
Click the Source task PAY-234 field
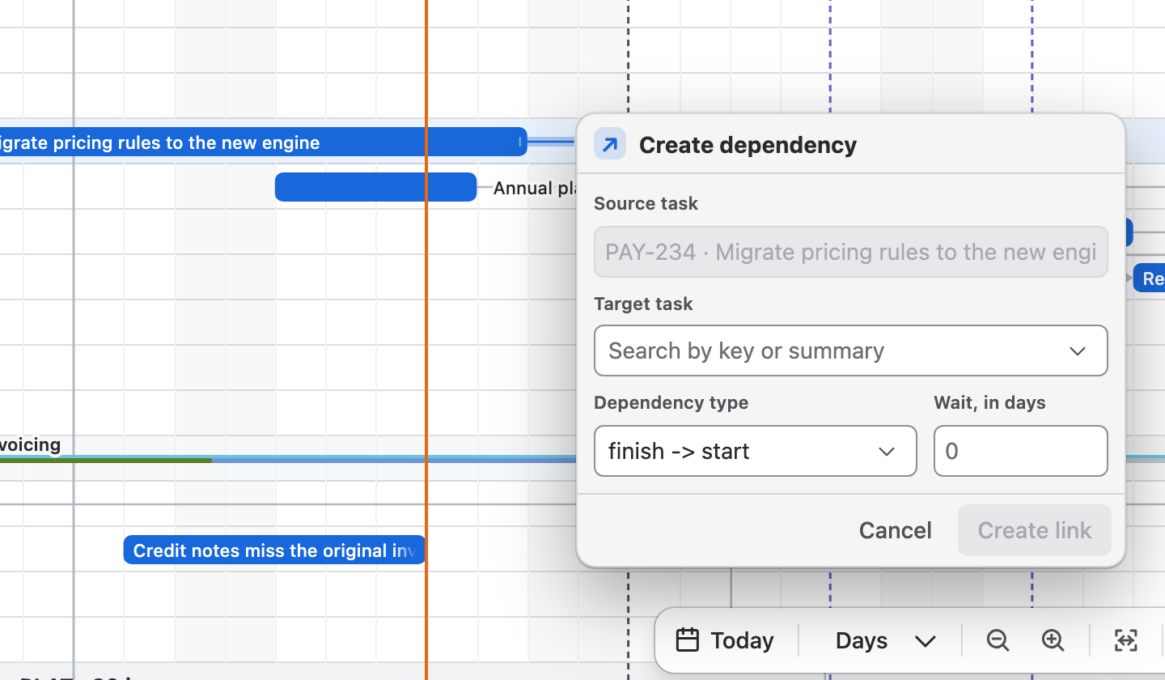[x=850, y=252]
